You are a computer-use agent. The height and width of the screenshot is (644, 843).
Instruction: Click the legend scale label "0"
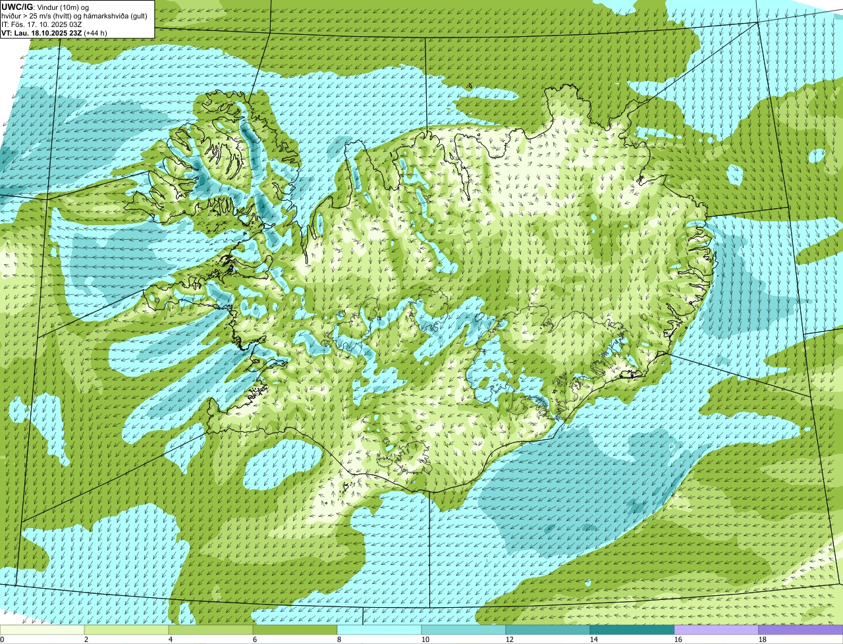tap(2, 639)
